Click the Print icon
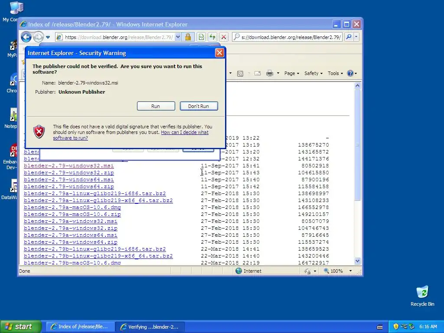Image resolution: width=444 pixels, height=333 pixels. coord(270,73)
